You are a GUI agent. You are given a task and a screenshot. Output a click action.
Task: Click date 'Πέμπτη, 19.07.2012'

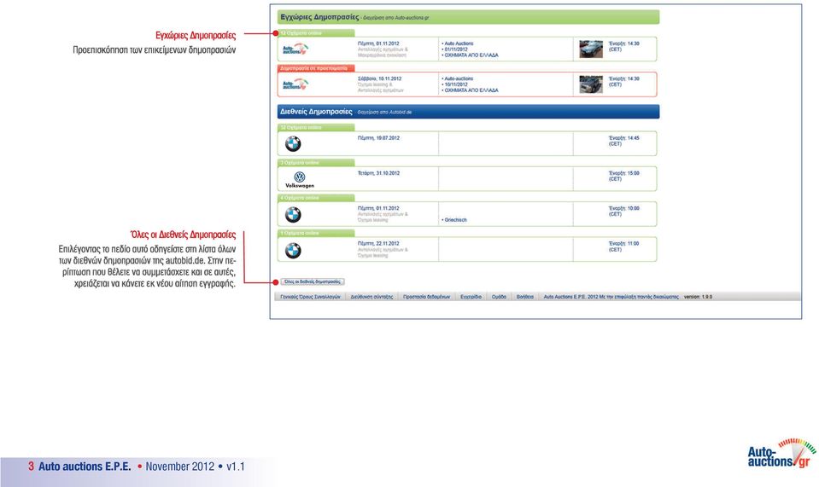pos(378,138)
